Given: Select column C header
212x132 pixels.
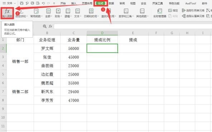Looking at the screenshot, I should click(74, 33).
